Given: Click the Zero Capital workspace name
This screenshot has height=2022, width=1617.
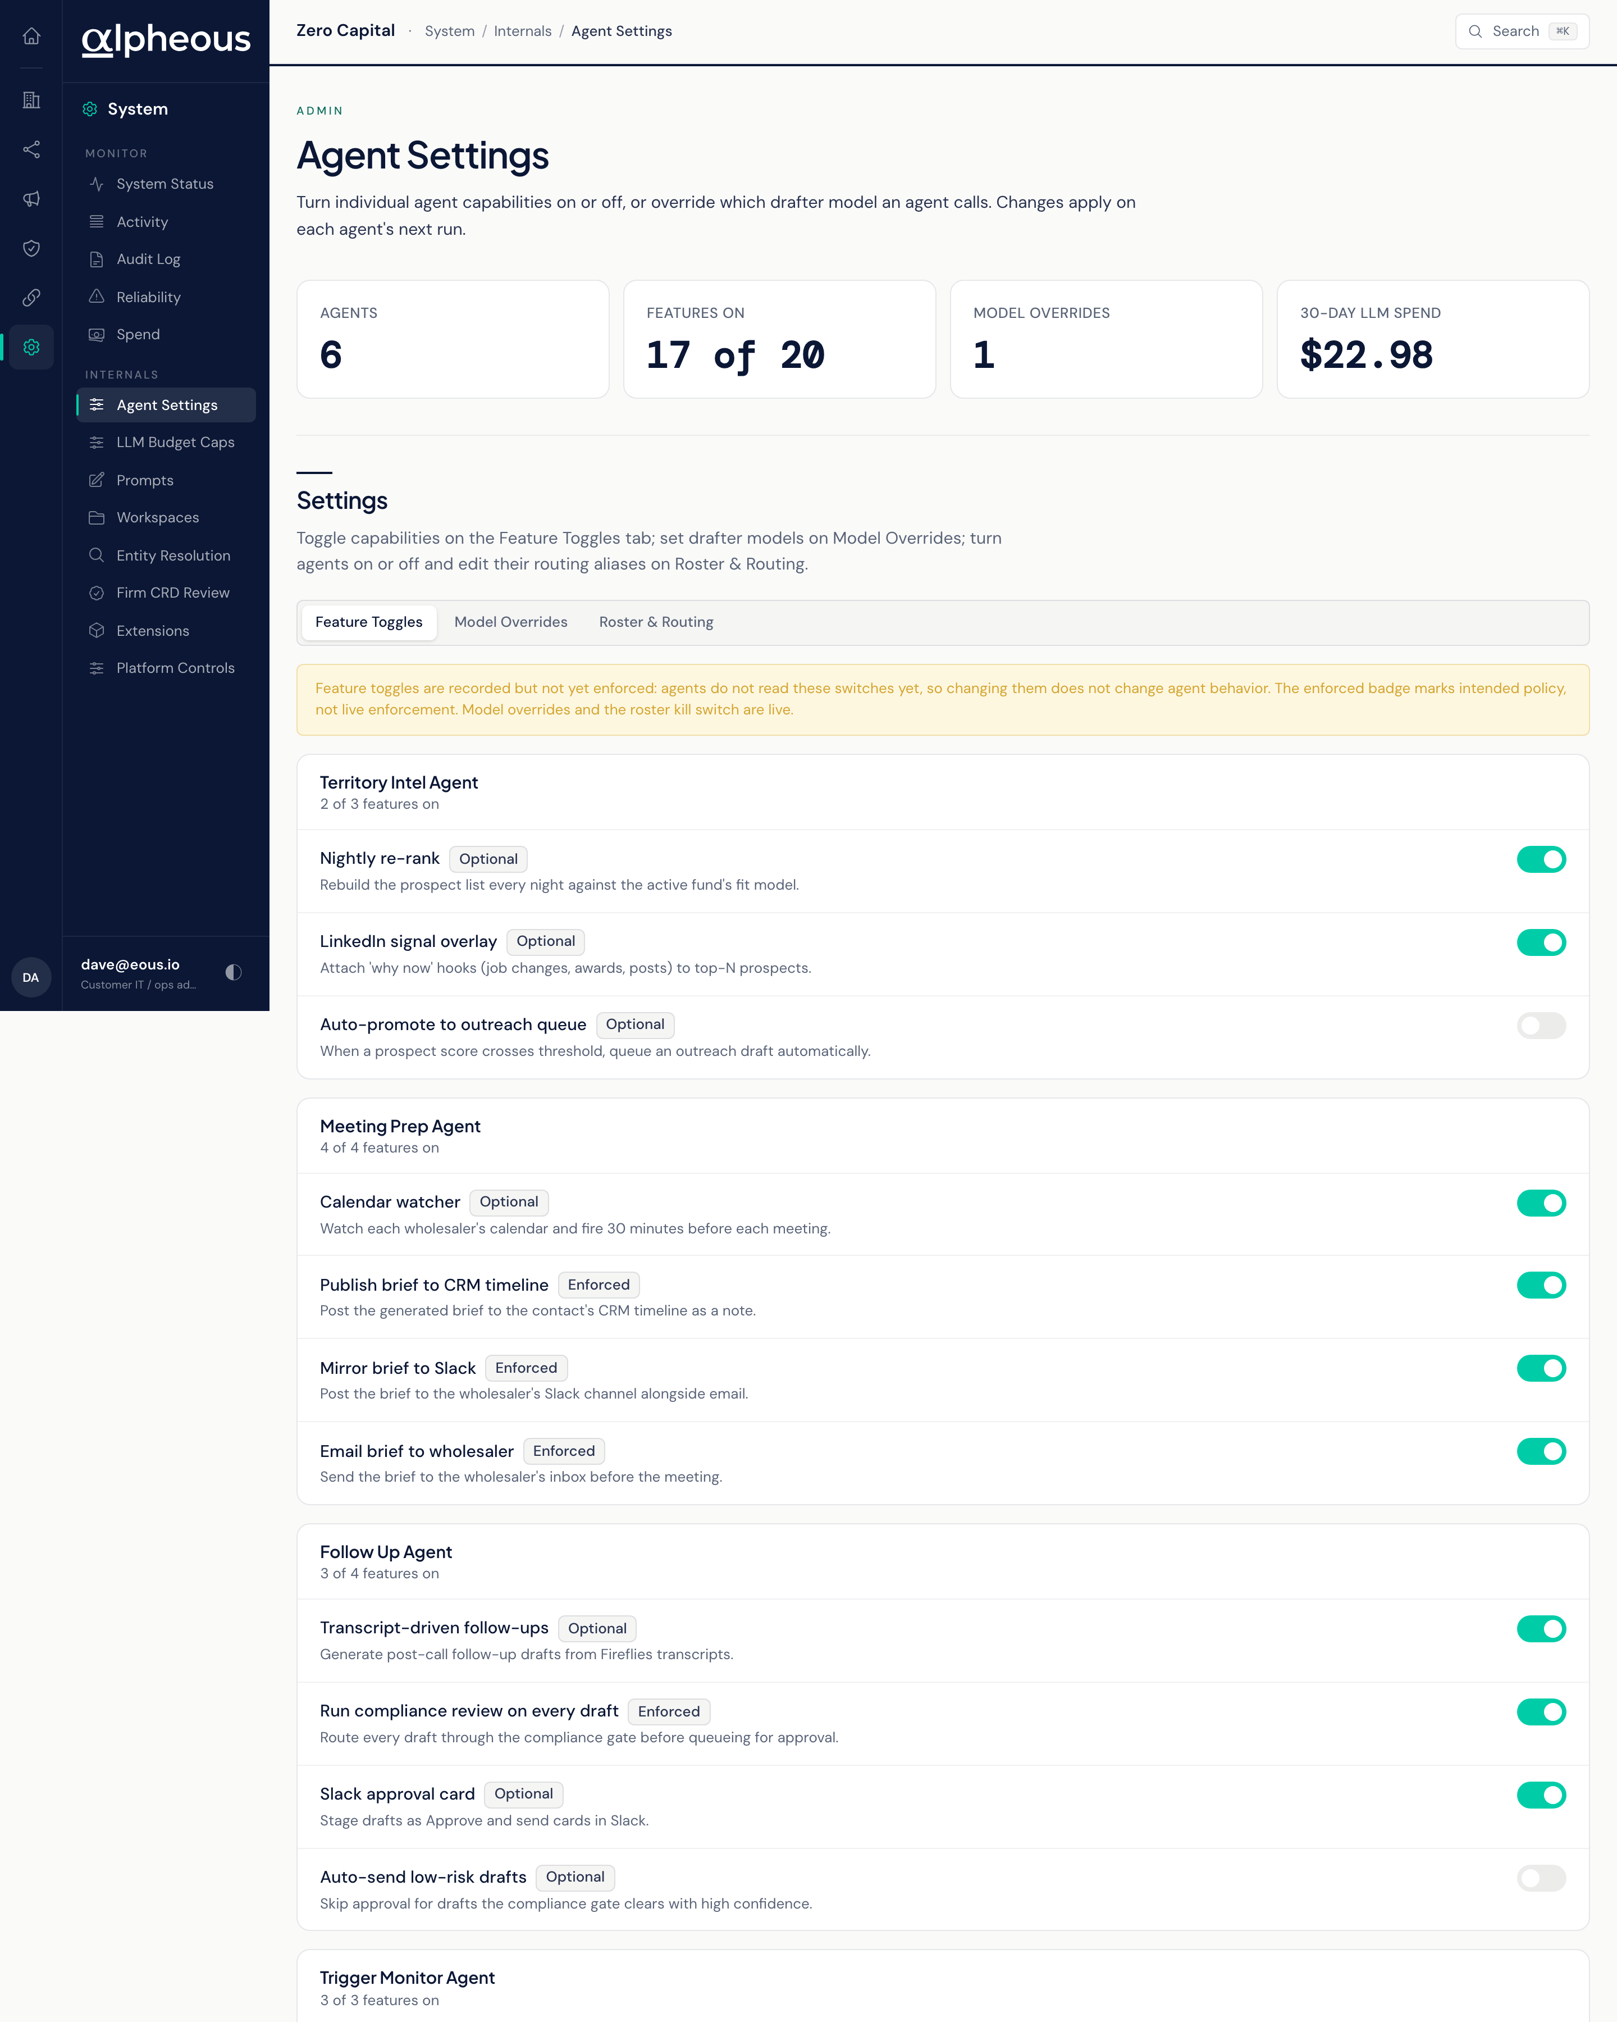Looking at the screenshot, I should coord(346,30).
